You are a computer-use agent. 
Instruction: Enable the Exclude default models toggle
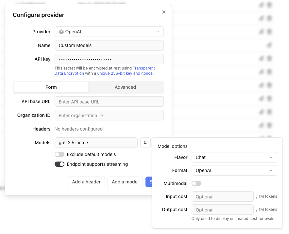[x=59, y=154]
